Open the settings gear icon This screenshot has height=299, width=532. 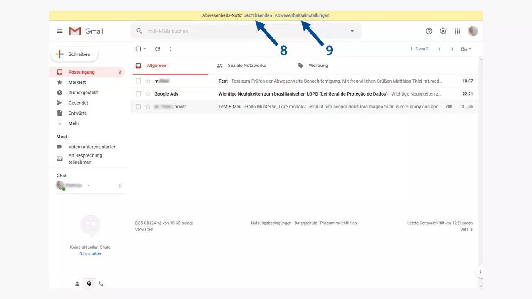point(443,31)
